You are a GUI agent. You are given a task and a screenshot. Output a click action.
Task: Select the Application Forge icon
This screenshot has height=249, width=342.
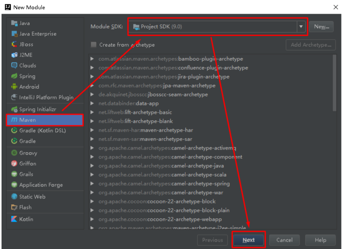point(14,185)
